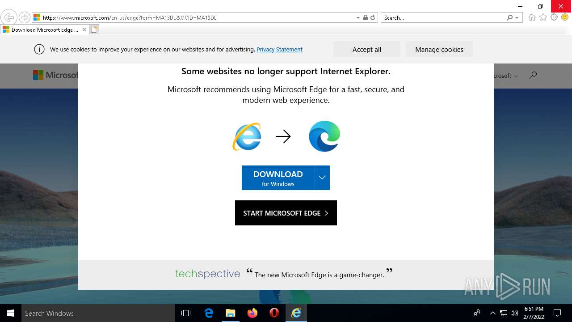Expand the All Microsoft header dropdown
The height and width of the screenshot is (322, 572).
[506, 76]
